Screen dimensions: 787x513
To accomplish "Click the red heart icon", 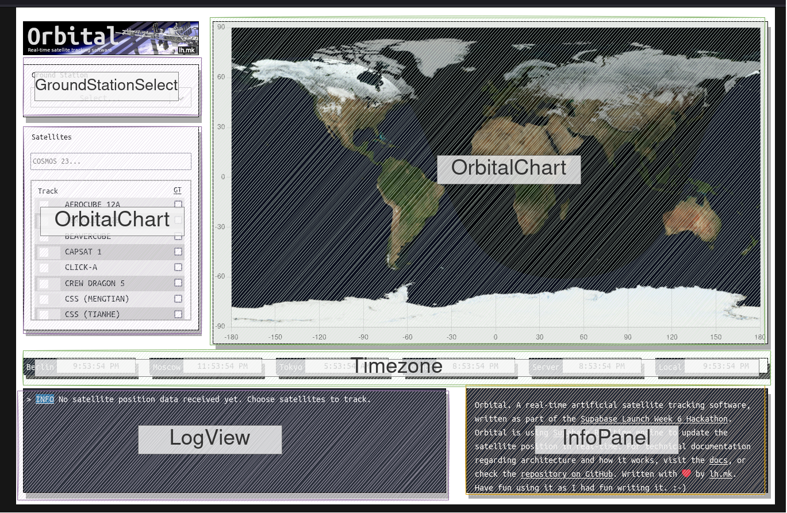I will coord(686,474).
